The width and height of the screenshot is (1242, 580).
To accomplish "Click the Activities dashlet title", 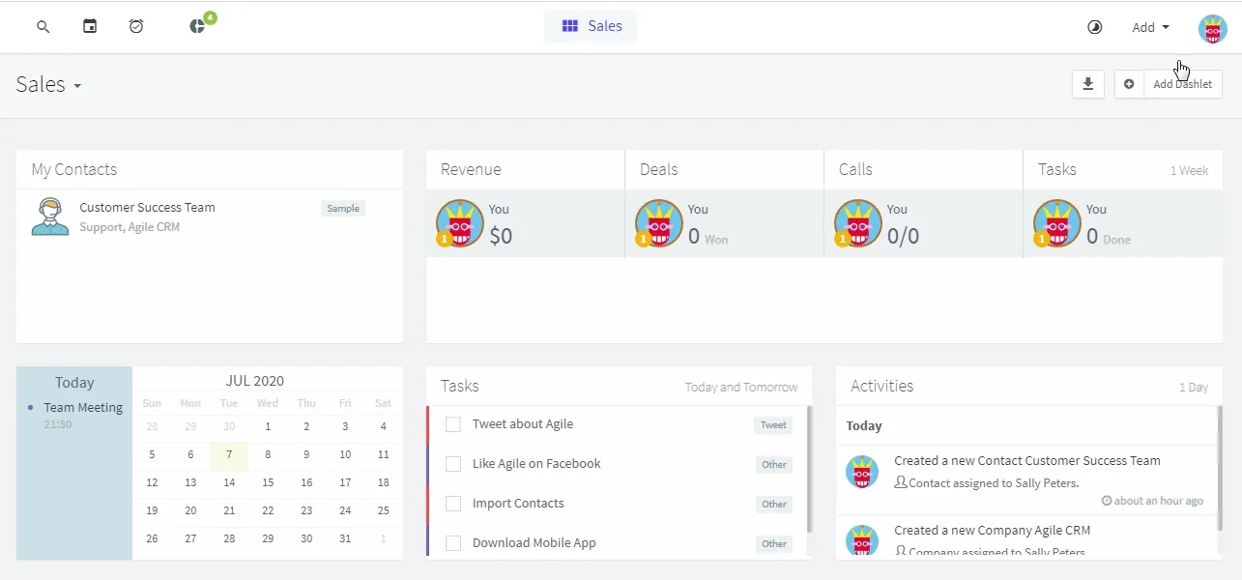I will 881,386.
